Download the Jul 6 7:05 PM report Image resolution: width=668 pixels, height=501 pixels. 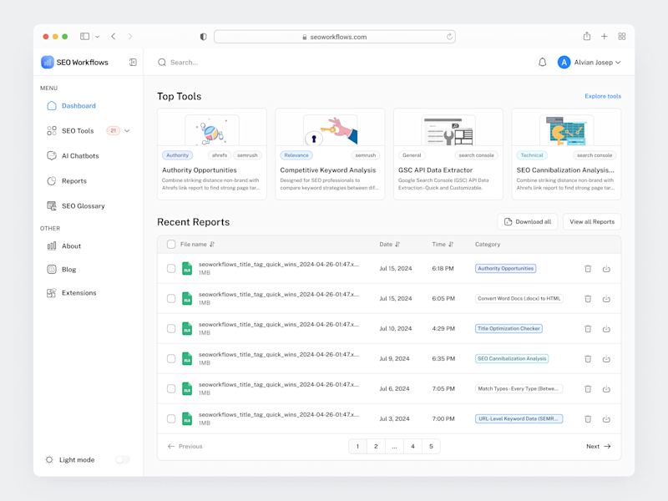(x=606, y=388)
